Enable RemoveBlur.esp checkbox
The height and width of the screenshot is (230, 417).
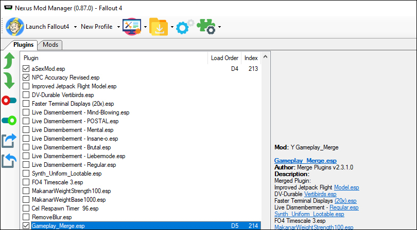pyautogui.click(x=26, y=217)
